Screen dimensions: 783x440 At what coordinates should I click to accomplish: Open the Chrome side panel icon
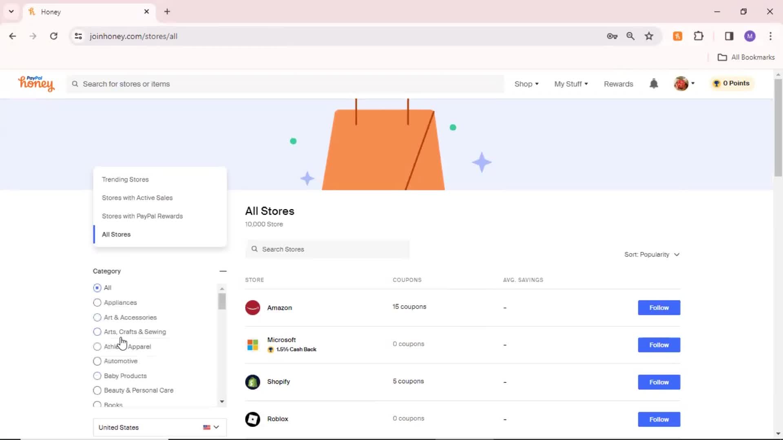729,36
